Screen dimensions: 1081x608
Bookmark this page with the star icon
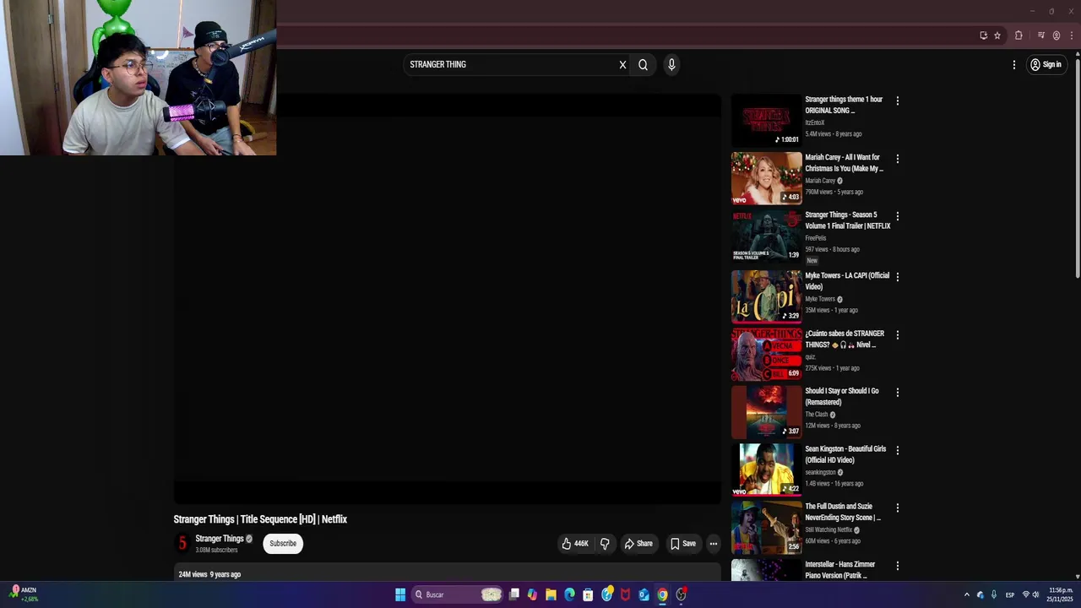pos(997,35)
